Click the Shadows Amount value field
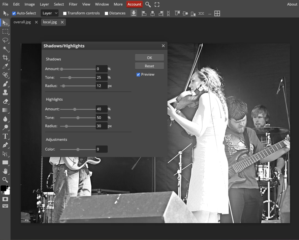This screenshot has height=240, width=299. [x=102, y=69]
